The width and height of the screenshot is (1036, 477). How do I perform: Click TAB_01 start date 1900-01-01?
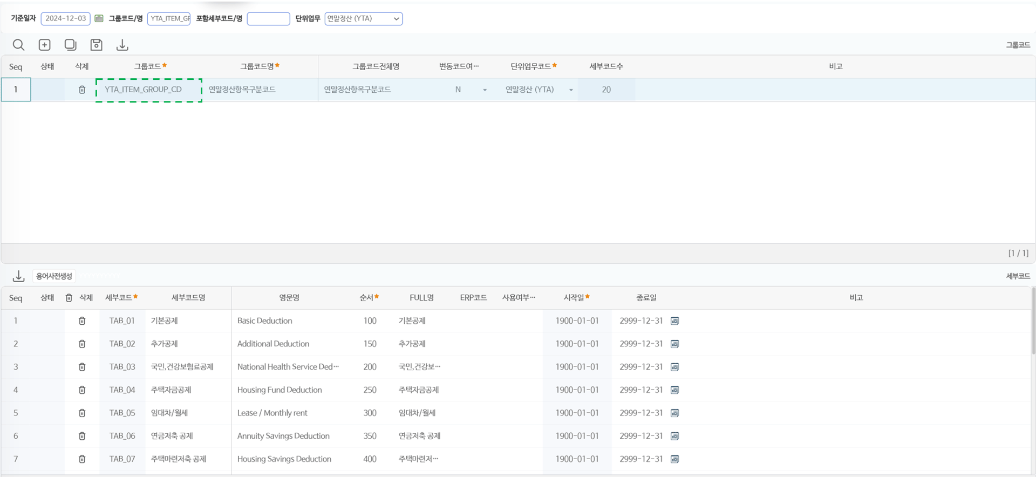pyautogui.click(x=577, y=321)
